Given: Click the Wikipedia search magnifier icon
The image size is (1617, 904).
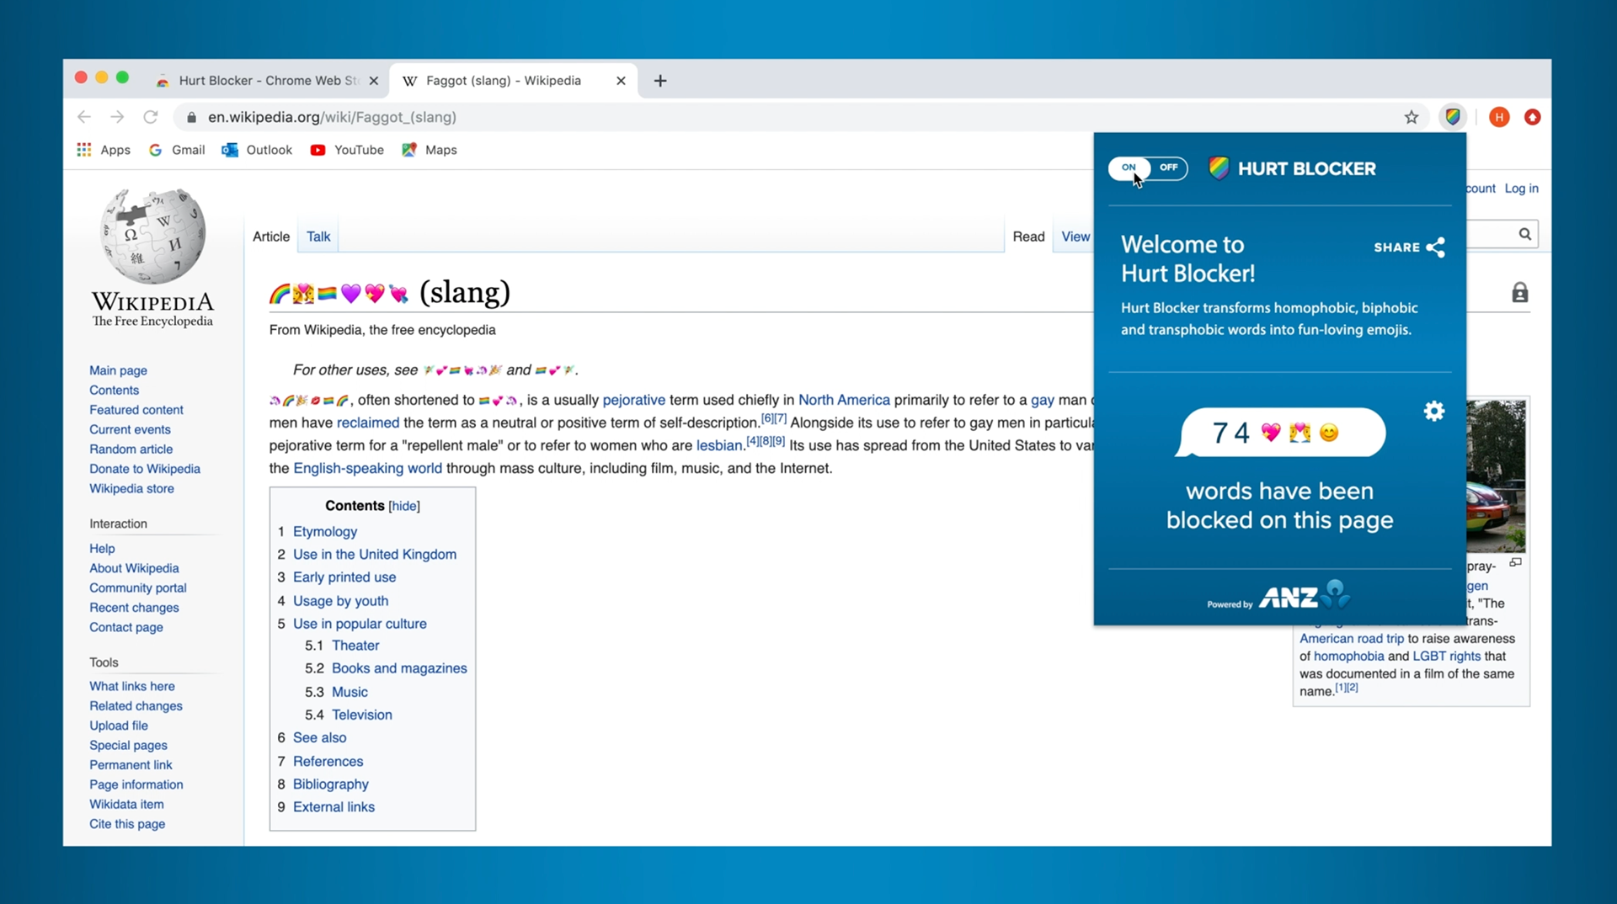Looking at the screenshot, I should (x=1525, y=234).
